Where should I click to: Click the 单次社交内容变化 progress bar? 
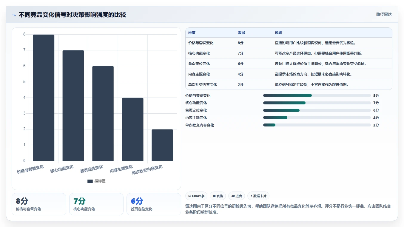point(317,125)
